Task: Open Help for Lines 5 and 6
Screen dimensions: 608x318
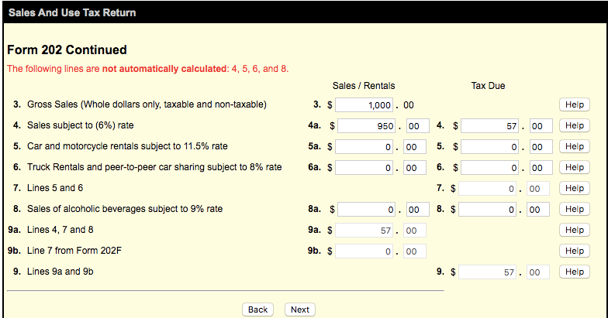Action: click(574, 188)
